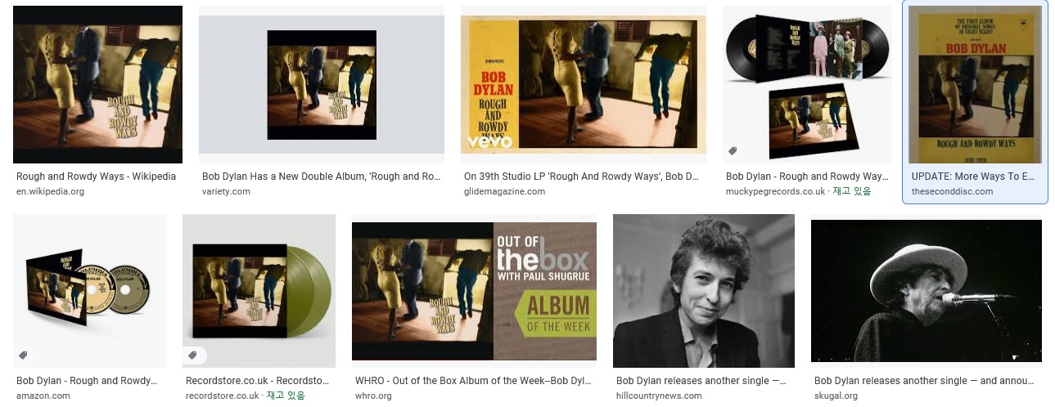This screenshot has width=1055, height=407.
Task: Open the amazon.com CD set thumbnail
Action: click(89, 291)
